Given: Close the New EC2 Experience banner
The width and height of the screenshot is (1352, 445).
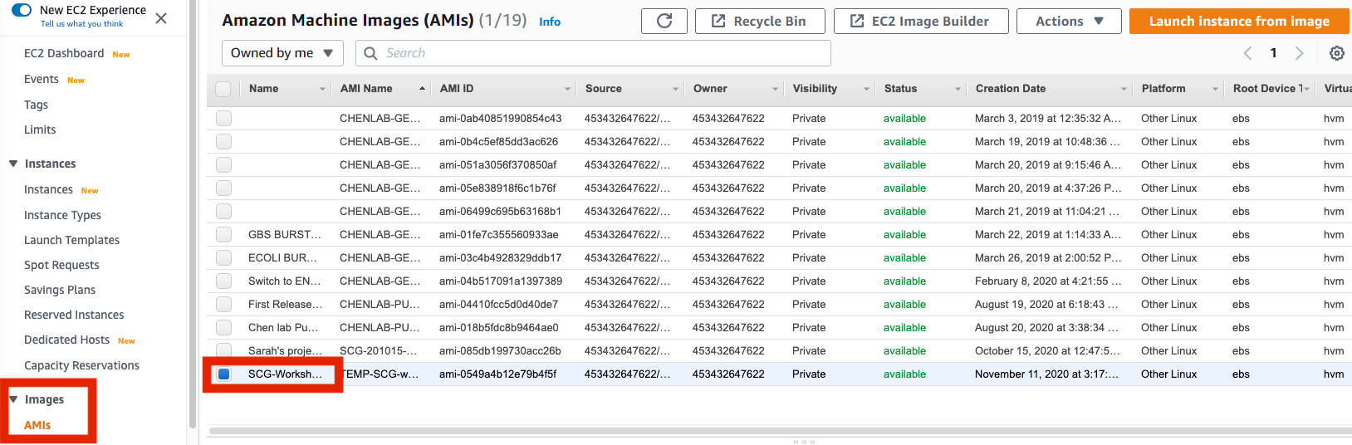Looking at the screenshot, I should (161, 17).
